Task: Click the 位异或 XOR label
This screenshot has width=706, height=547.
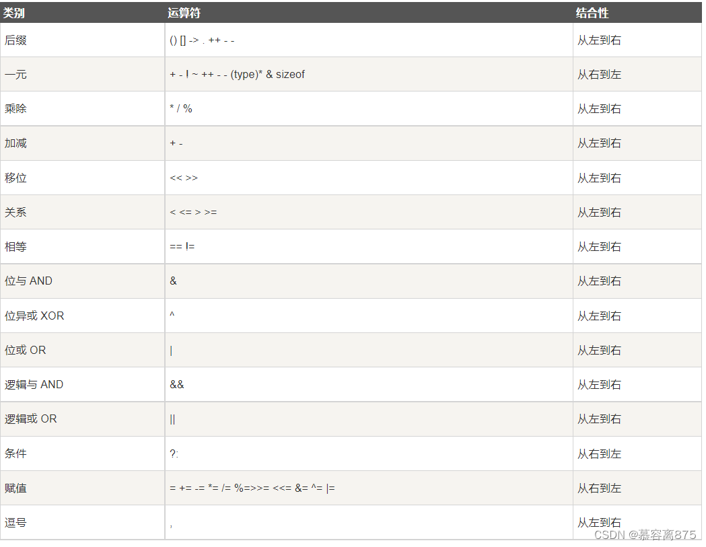Action: (x=34, y=316)
